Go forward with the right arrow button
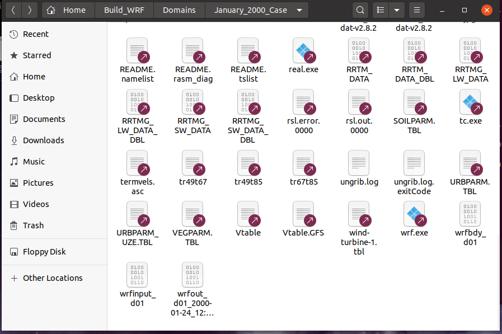 click(30, 10)
